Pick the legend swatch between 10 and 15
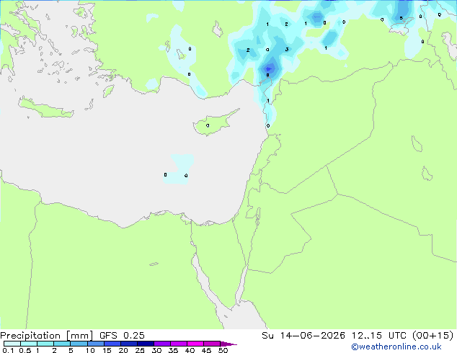The image size is (457, 353). click(95, 344)
